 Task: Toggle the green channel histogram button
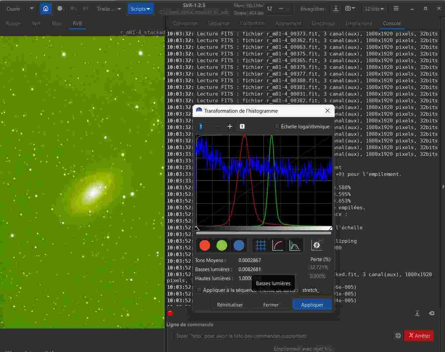[222, 245]
